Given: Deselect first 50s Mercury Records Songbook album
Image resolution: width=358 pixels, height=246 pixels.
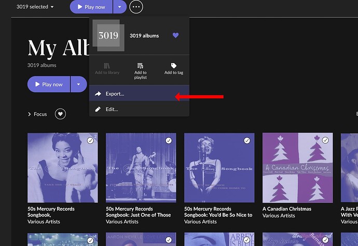Looking at the screenshot, I should click(90, 140).
